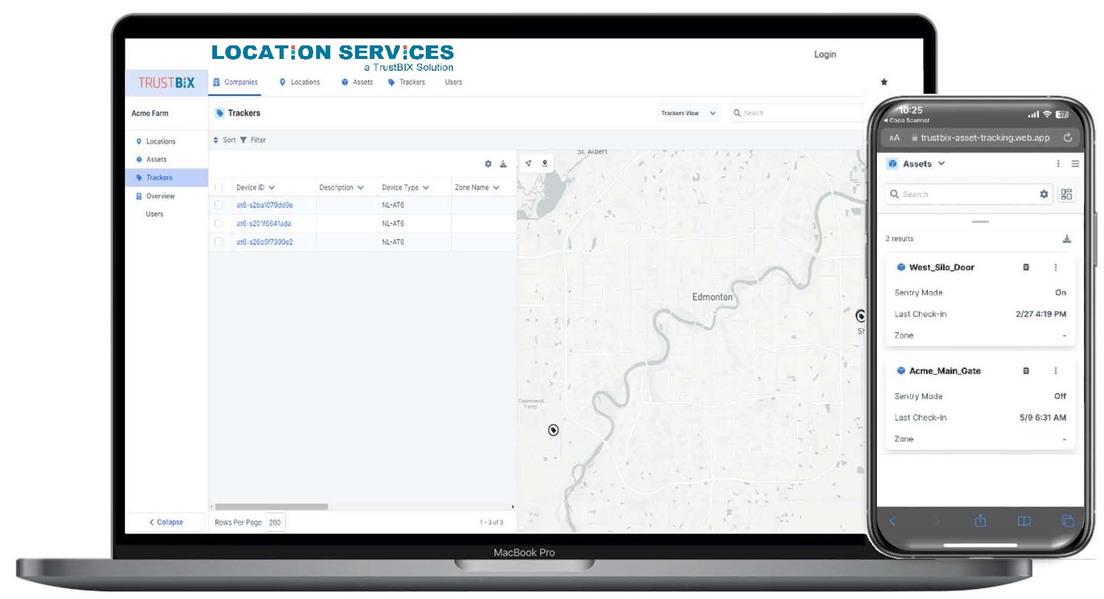Open the Assets tab in top navigation
The image size is (1104, 599).
coord(357,82)
